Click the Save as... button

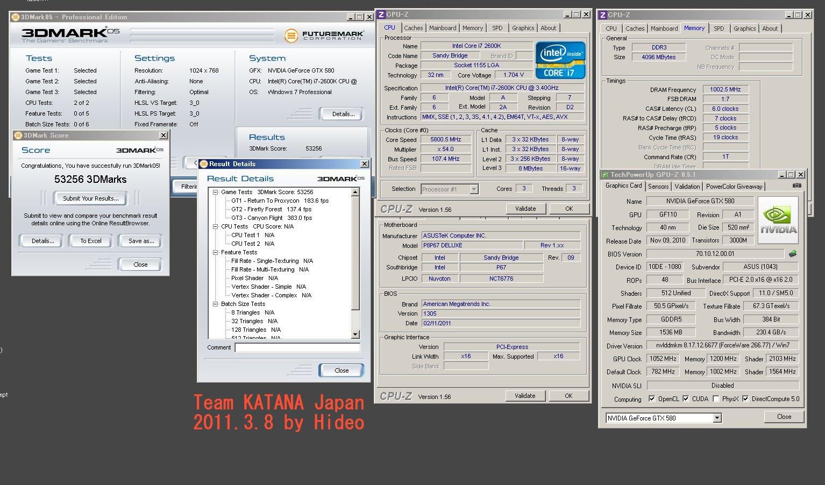(x=141, y=241)
